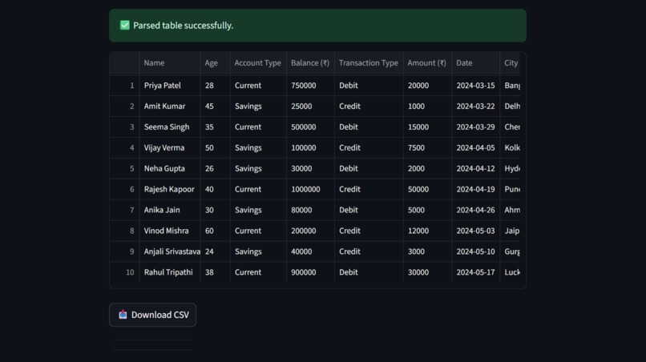The image size is (646, 362).
Task: Click the date cell '2024-05-10'
Action: [x=475, y=251]
